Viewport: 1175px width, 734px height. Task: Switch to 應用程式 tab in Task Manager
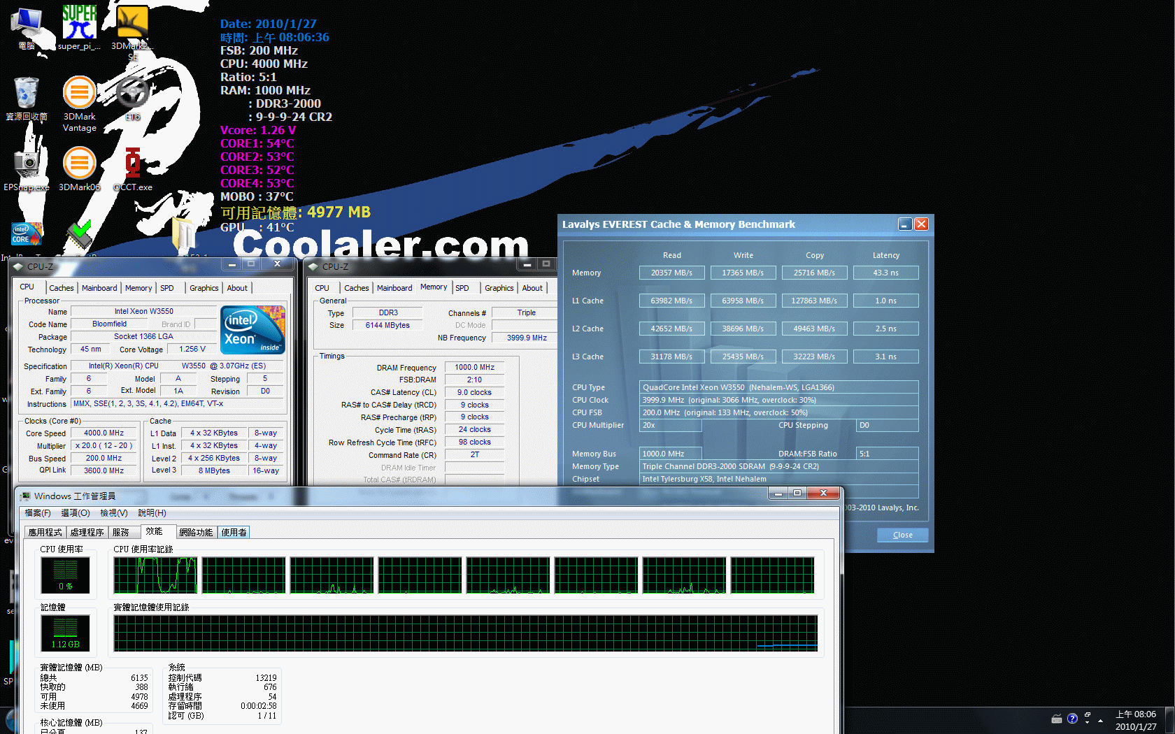tap(45, 533)
